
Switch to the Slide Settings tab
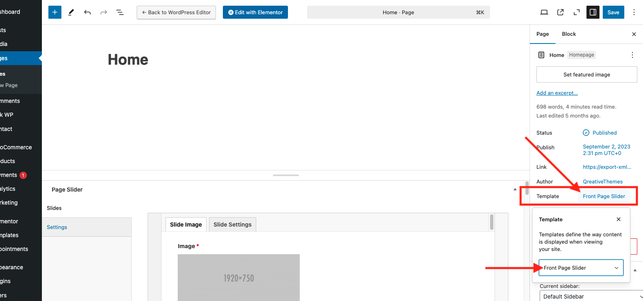click(232, 225)
